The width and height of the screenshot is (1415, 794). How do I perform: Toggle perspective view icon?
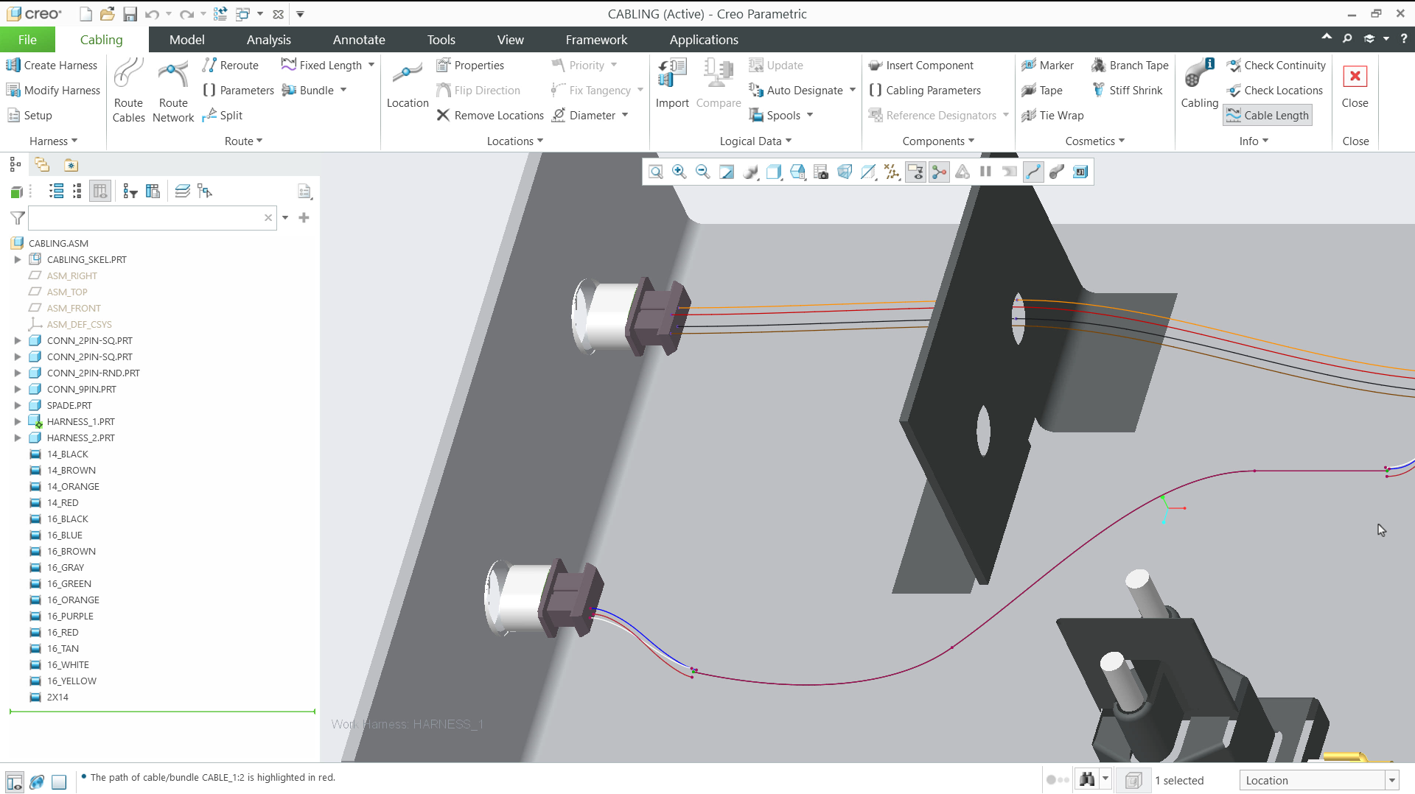(845, 172)
